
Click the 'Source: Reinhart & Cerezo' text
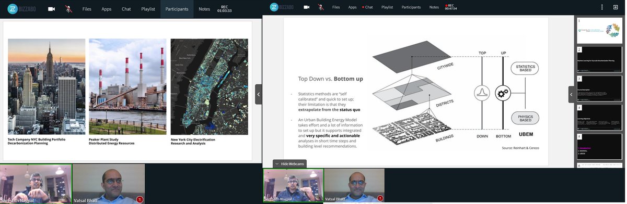tap(521, 148)
